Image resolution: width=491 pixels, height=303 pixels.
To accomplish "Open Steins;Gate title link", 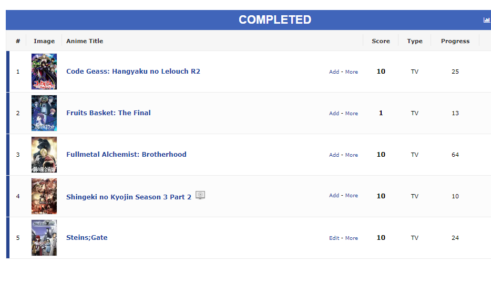I will [x=87, y=238].
